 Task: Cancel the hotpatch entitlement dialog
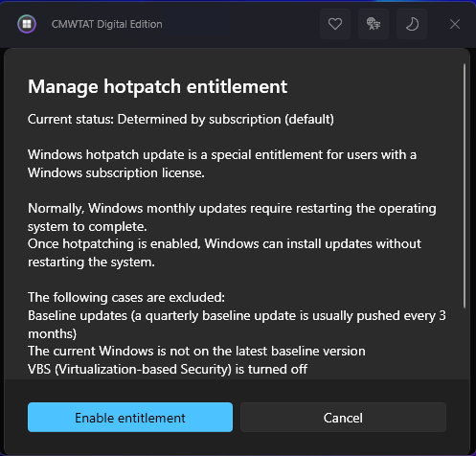point(343,418)
